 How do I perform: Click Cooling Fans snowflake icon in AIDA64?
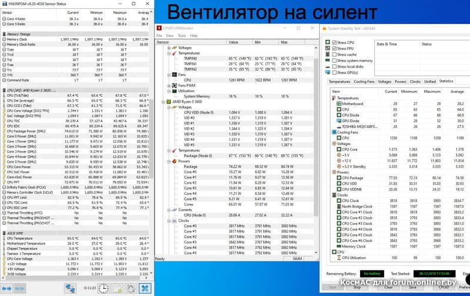(x=334, y=132)
